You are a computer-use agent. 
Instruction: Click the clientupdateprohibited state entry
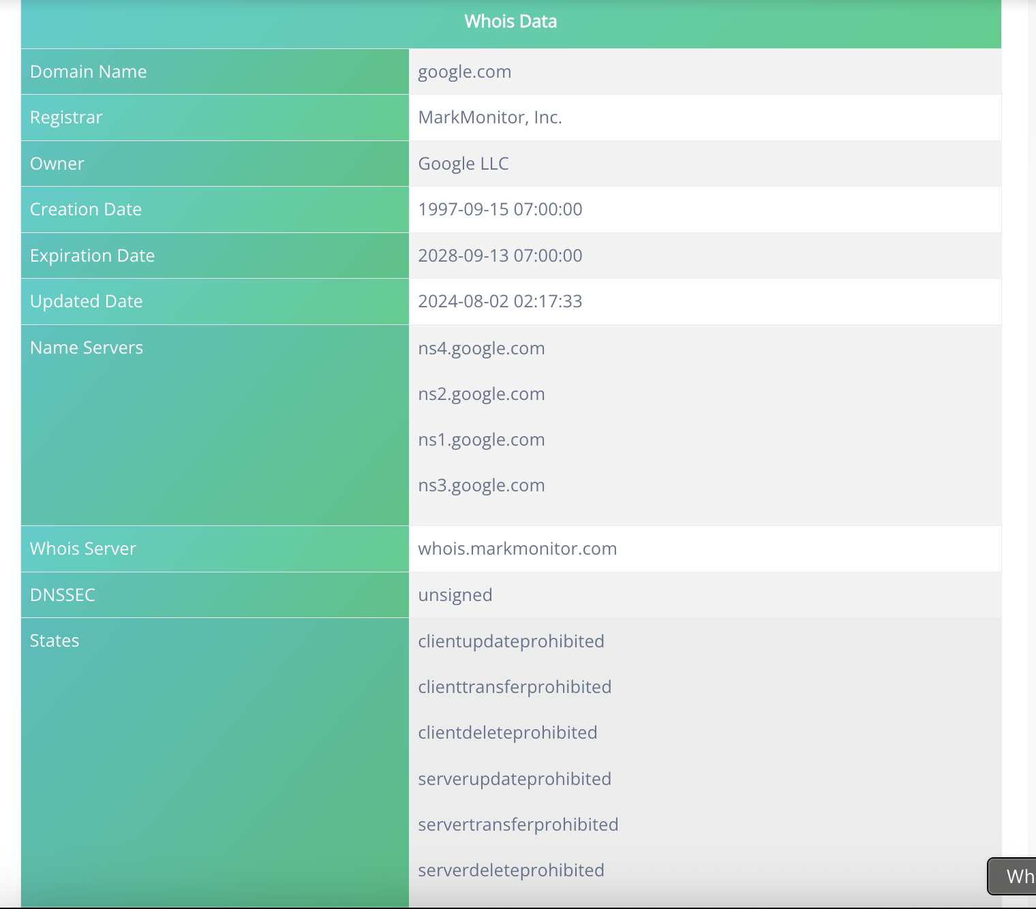coord(511,641)
